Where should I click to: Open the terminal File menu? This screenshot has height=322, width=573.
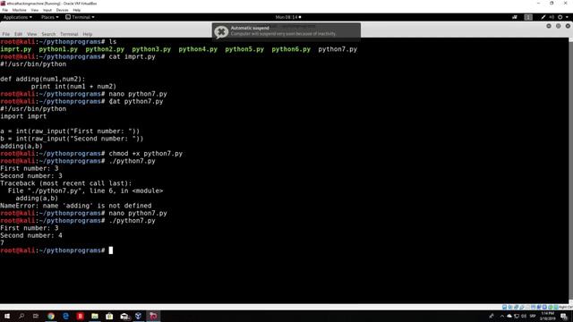[x=6, y=34]
